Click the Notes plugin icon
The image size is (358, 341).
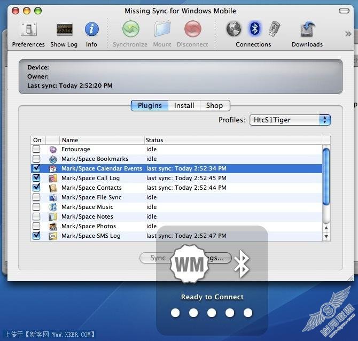(x=53, y=216)
